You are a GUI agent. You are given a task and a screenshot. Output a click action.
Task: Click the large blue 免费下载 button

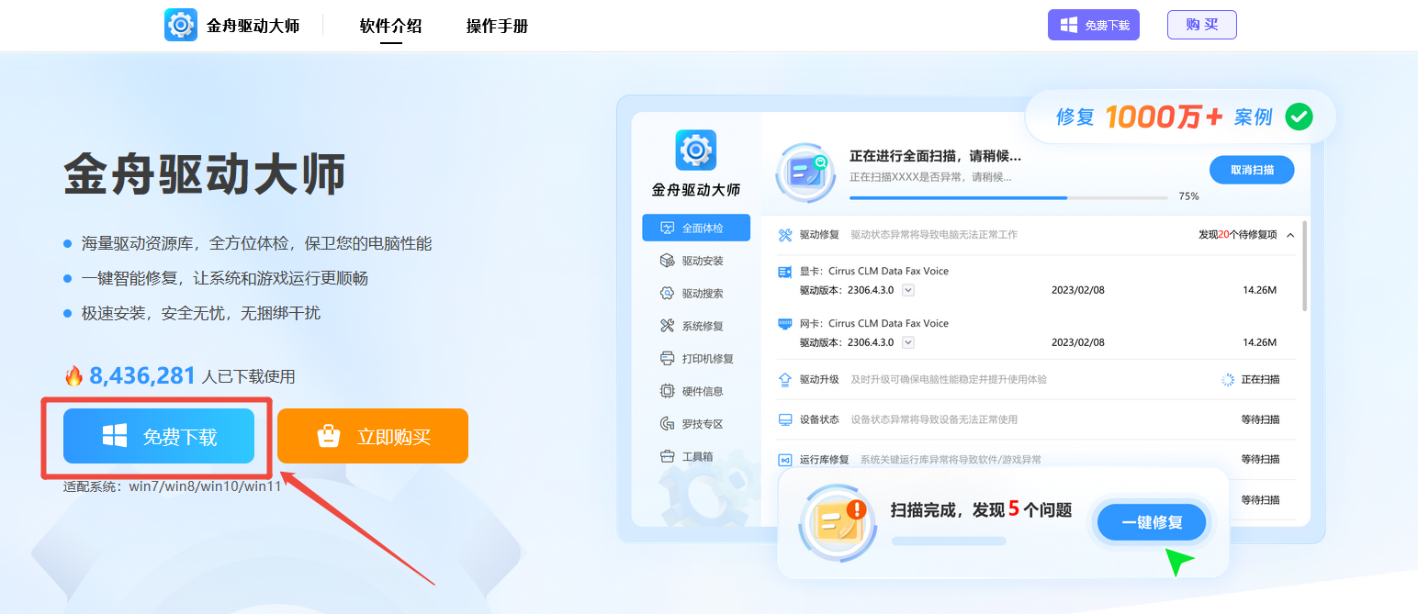pos(158,436)
